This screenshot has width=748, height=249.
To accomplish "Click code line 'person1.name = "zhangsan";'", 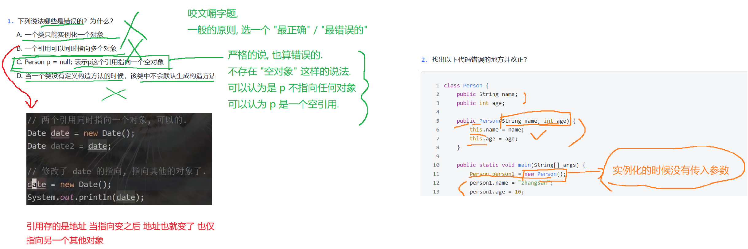I will (x=511, y=183).
